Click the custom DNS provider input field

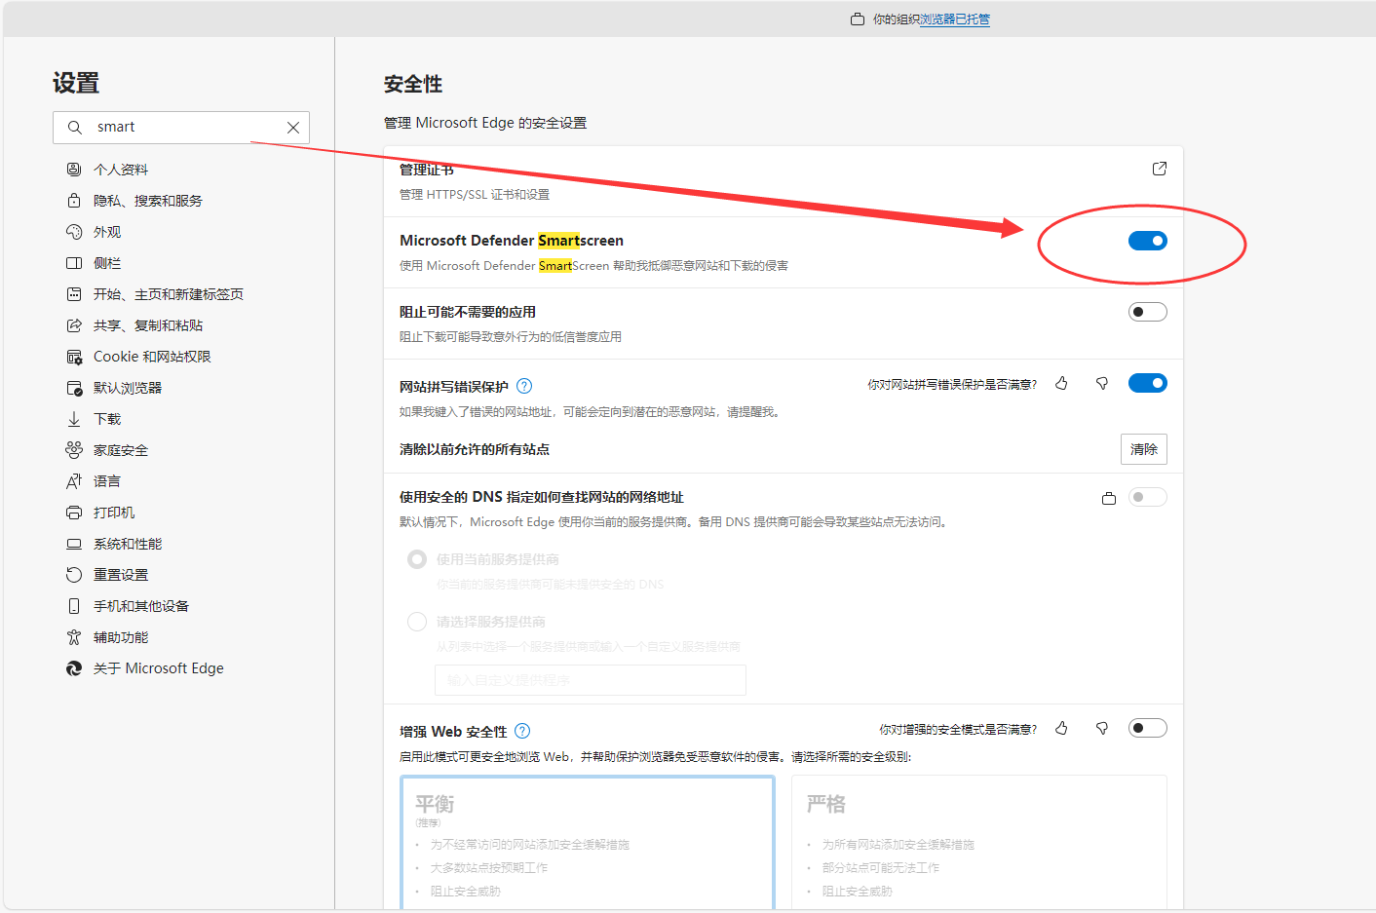(x=591, y=680)
